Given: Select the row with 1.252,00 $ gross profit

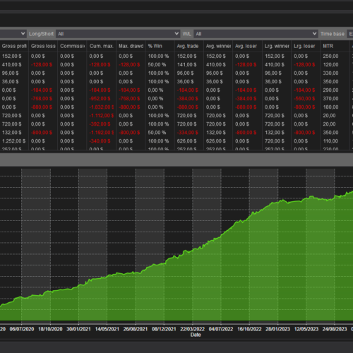Looking at the screenshot, I should [x=176, y=141].
